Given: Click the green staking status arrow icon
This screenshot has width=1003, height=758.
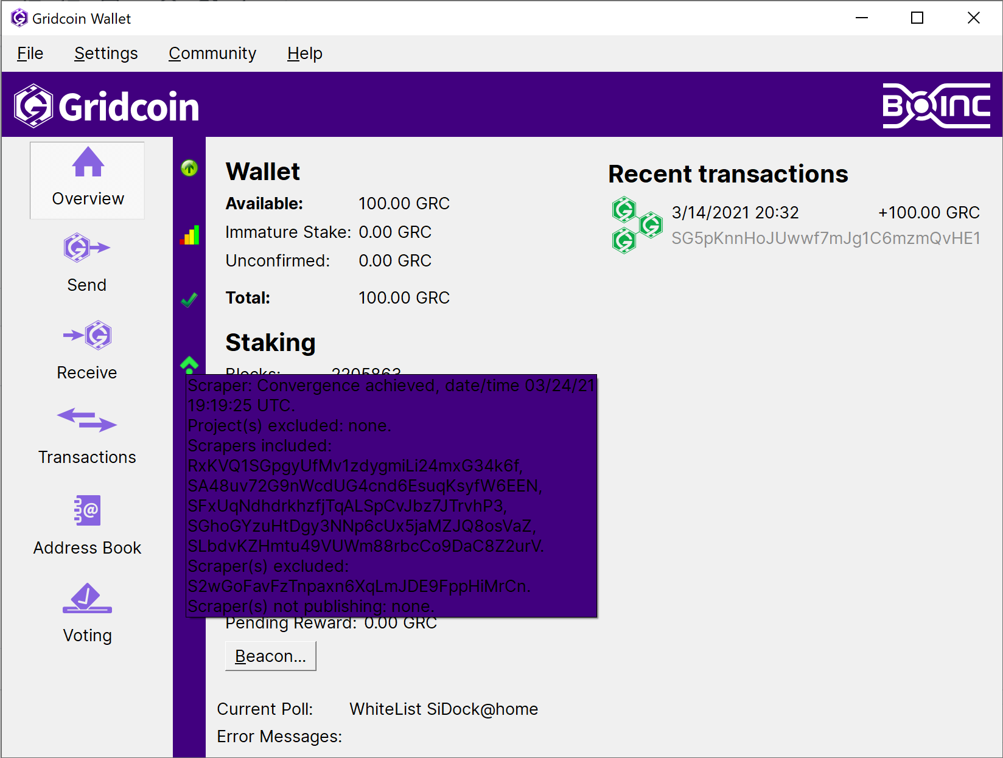Looking at the screenshot, I should (189, 168).
